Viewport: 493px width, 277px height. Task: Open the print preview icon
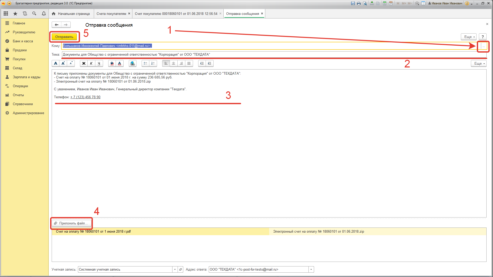pos(365,3)
